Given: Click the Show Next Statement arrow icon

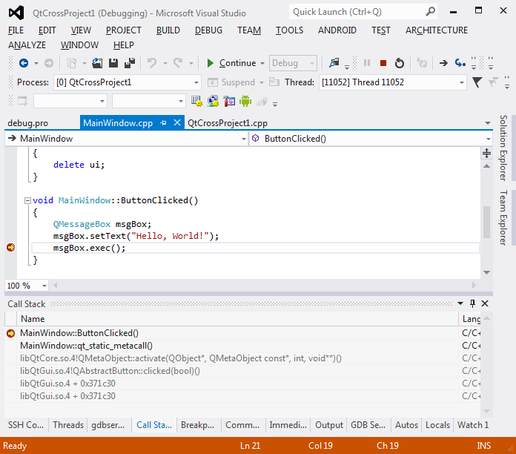Looking at the screenshot, I should pyautogui.click(x=443, y=64).
